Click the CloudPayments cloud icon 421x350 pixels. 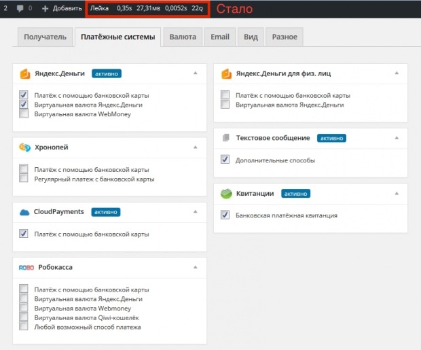24,211
